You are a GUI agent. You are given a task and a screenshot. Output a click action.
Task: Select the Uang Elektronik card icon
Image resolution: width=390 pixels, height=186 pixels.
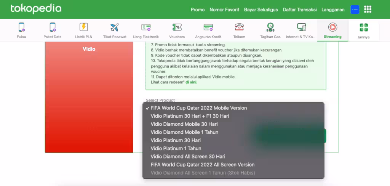(146, 27)
